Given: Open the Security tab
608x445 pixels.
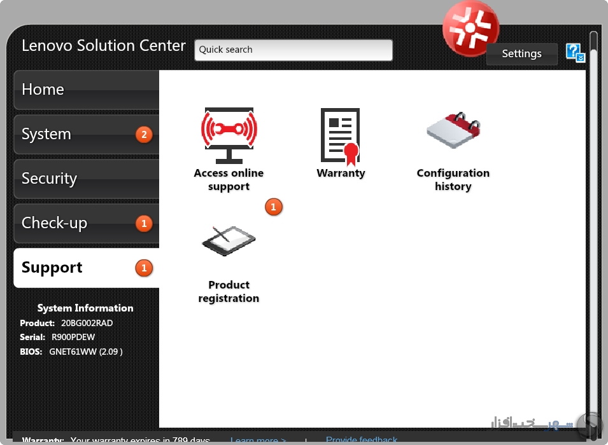Looking at the screenshot, I should (87, 179).
